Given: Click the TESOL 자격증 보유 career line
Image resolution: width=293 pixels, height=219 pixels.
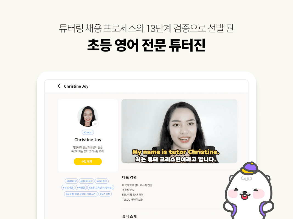Looking at the screenshot, I should tap(133, 200).
